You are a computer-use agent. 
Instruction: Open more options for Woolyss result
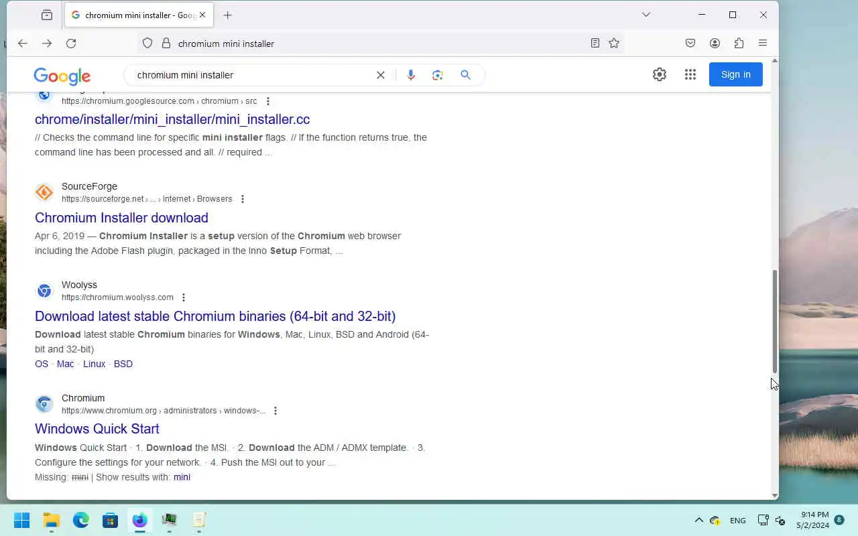[x=184, y=297]
